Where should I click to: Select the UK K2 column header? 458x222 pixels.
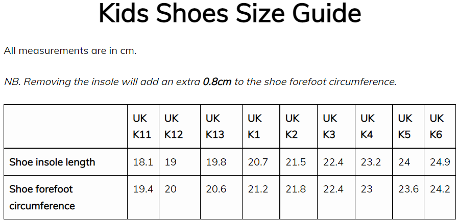[293, 126]
